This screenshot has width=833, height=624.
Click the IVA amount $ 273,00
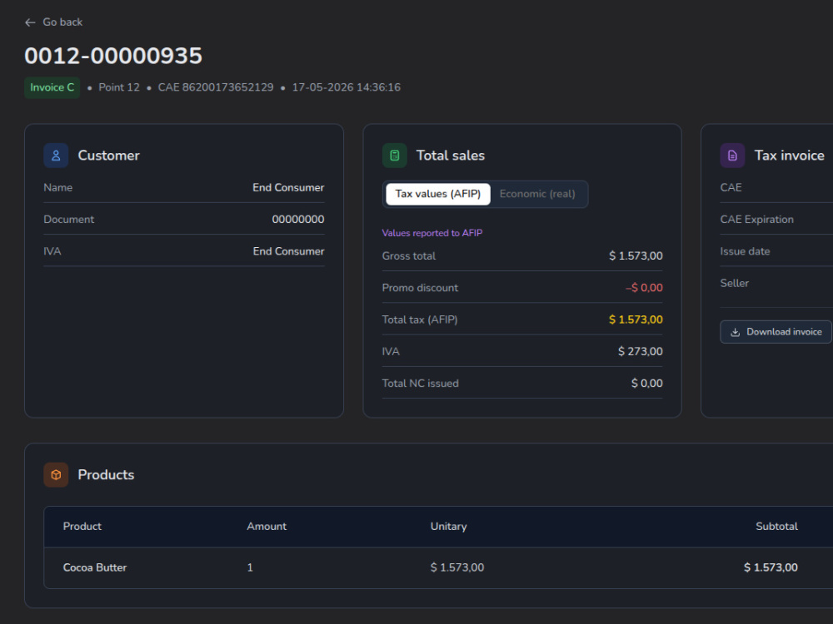pos(640,351)
